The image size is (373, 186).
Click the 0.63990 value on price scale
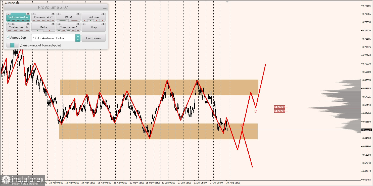[x=367, y=146]
